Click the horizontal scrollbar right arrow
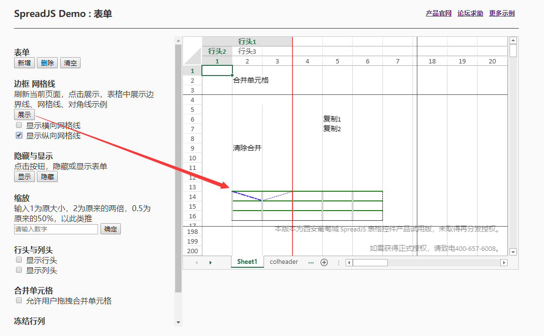Screen dimensions: 544x336 point(504,262)
